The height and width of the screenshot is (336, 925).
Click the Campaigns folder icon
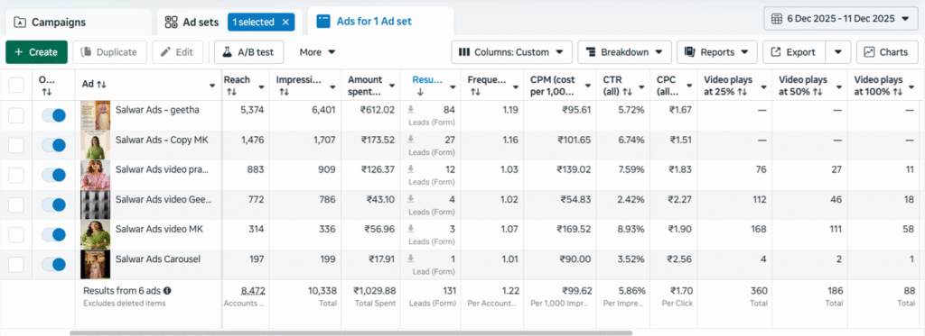(x=20, y=23)
